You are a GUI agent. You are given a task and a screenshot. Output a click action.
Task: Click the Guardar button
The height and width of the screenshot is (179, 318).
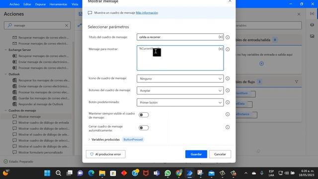[196, 154]
